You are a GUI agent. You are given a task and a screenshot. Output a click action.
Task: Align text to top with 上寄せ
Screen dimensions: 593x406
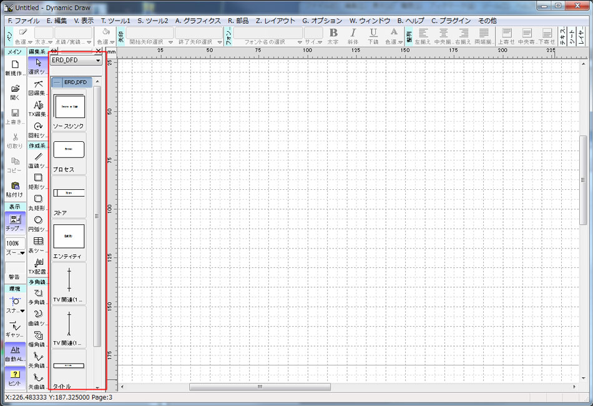coord(506,36)
